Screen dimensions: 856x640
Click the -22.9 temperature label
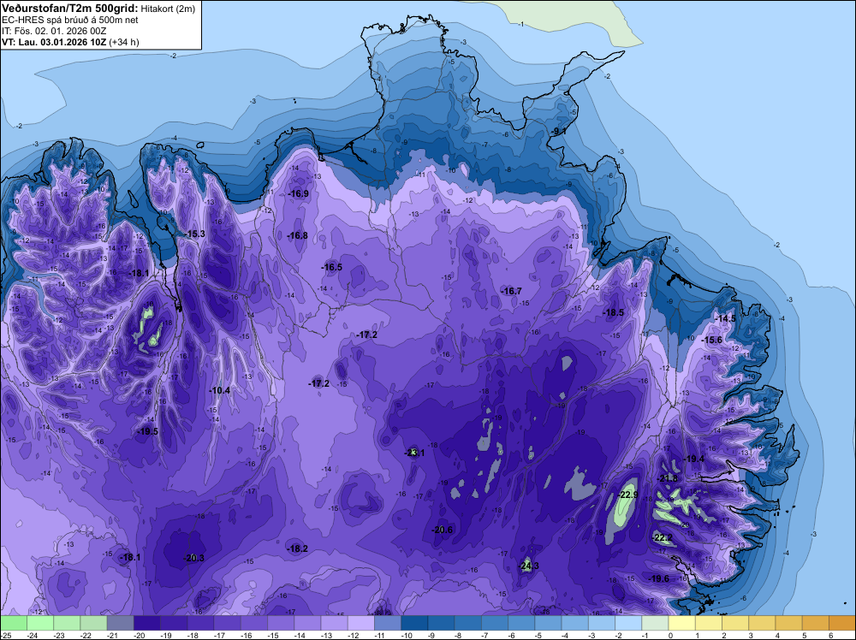pos(627,495)
